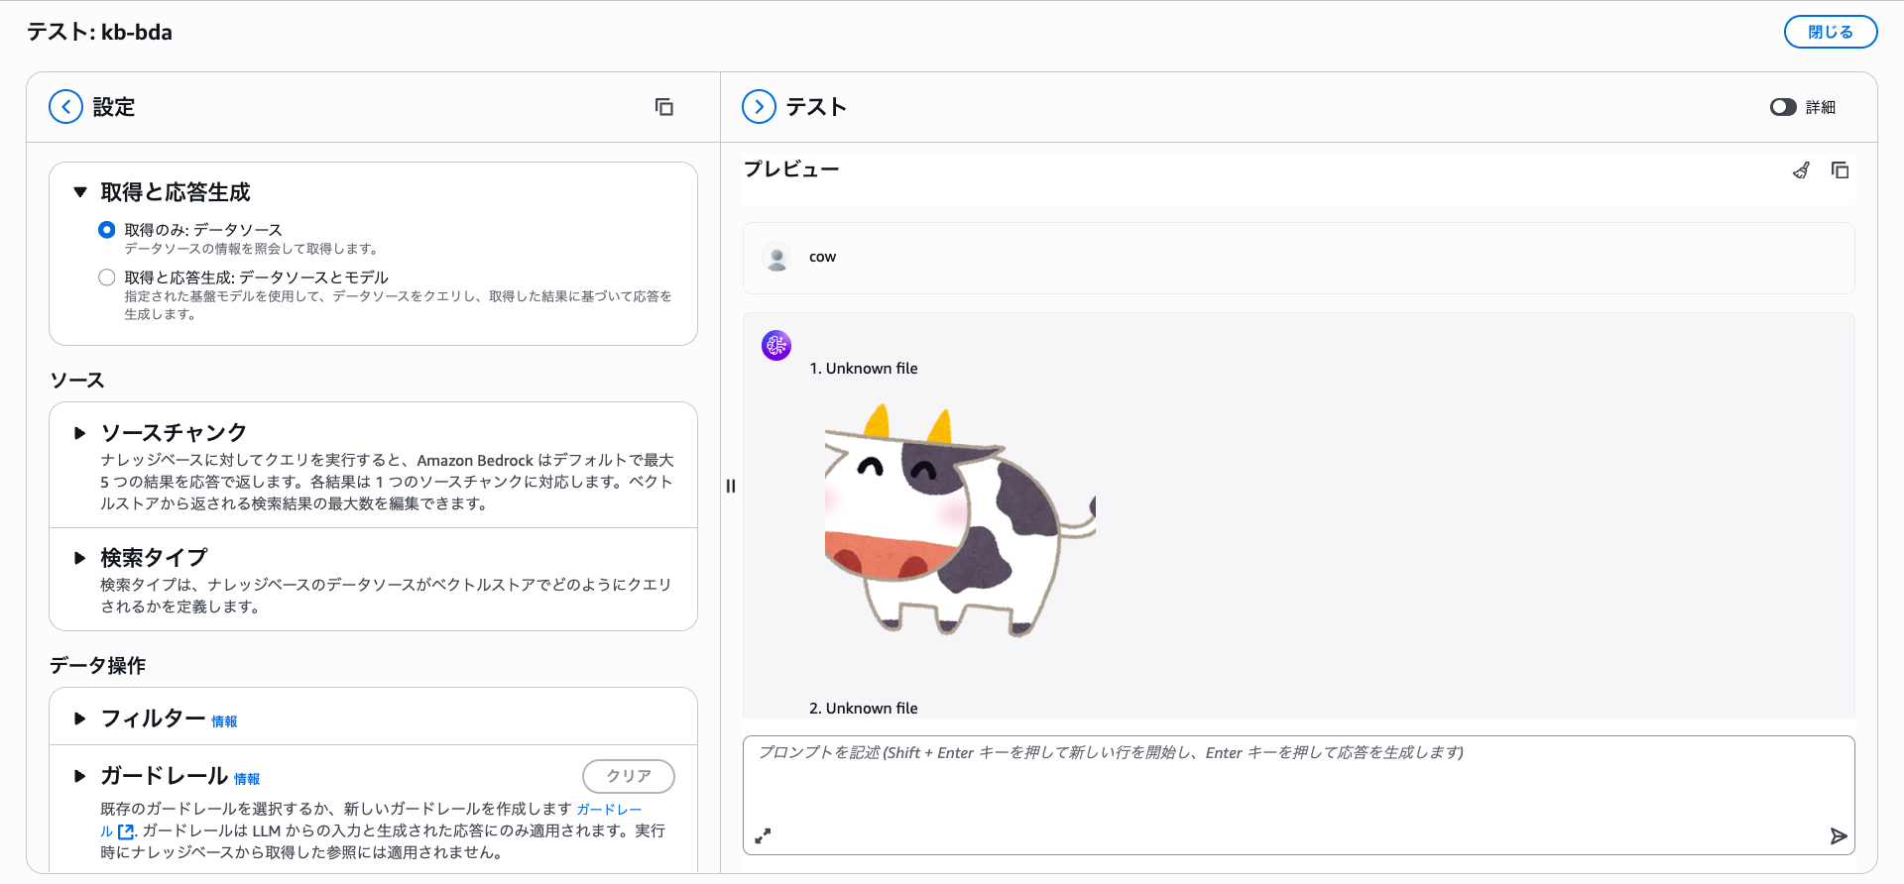Screen dimensions: 1904x884
Task: Open the cow image thumbnail result
Action: click(x=960, y=520)
